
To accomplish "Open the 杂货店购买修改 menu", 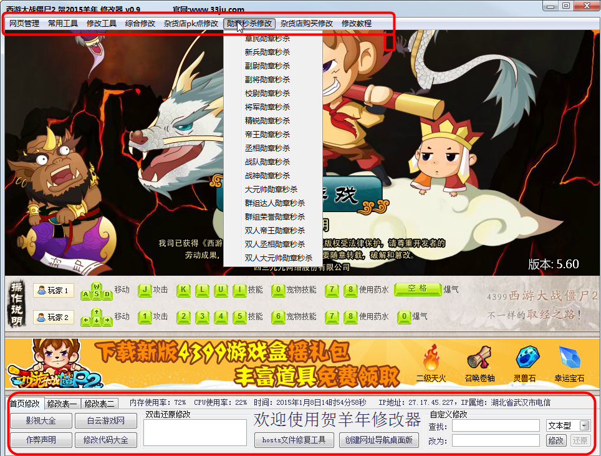I will 307,24.
